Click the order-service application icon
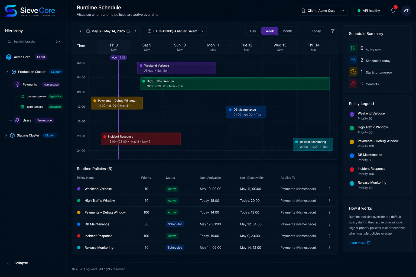Viewport: 416px width, 277px height. (x=22, y=107)
